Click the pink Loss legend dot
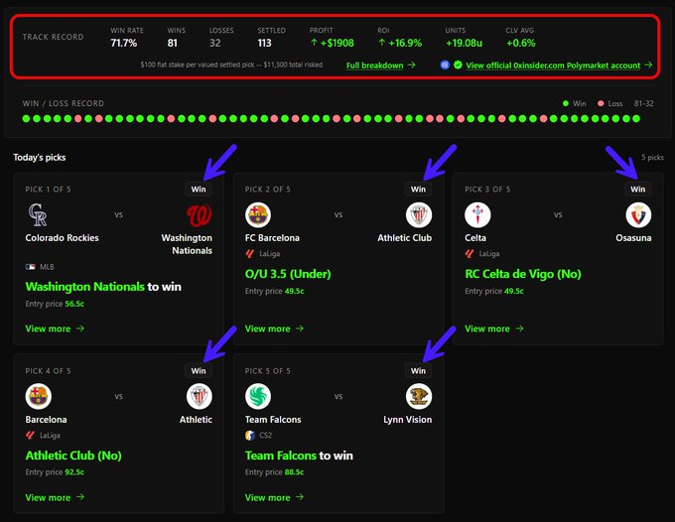Screen dimensions: 675x522 pos(601,103)
